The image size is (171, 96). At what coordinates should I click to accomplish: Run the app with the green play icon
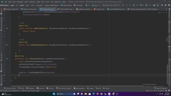(123, 5)
